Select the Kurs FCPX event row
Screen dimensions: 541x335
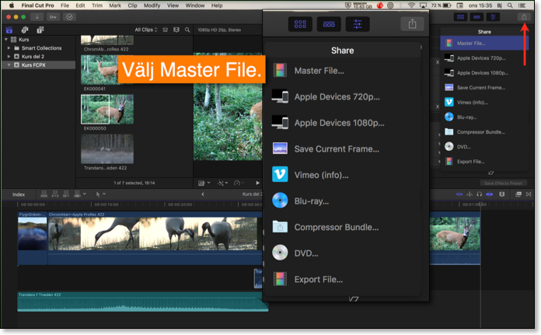point(39,65)
